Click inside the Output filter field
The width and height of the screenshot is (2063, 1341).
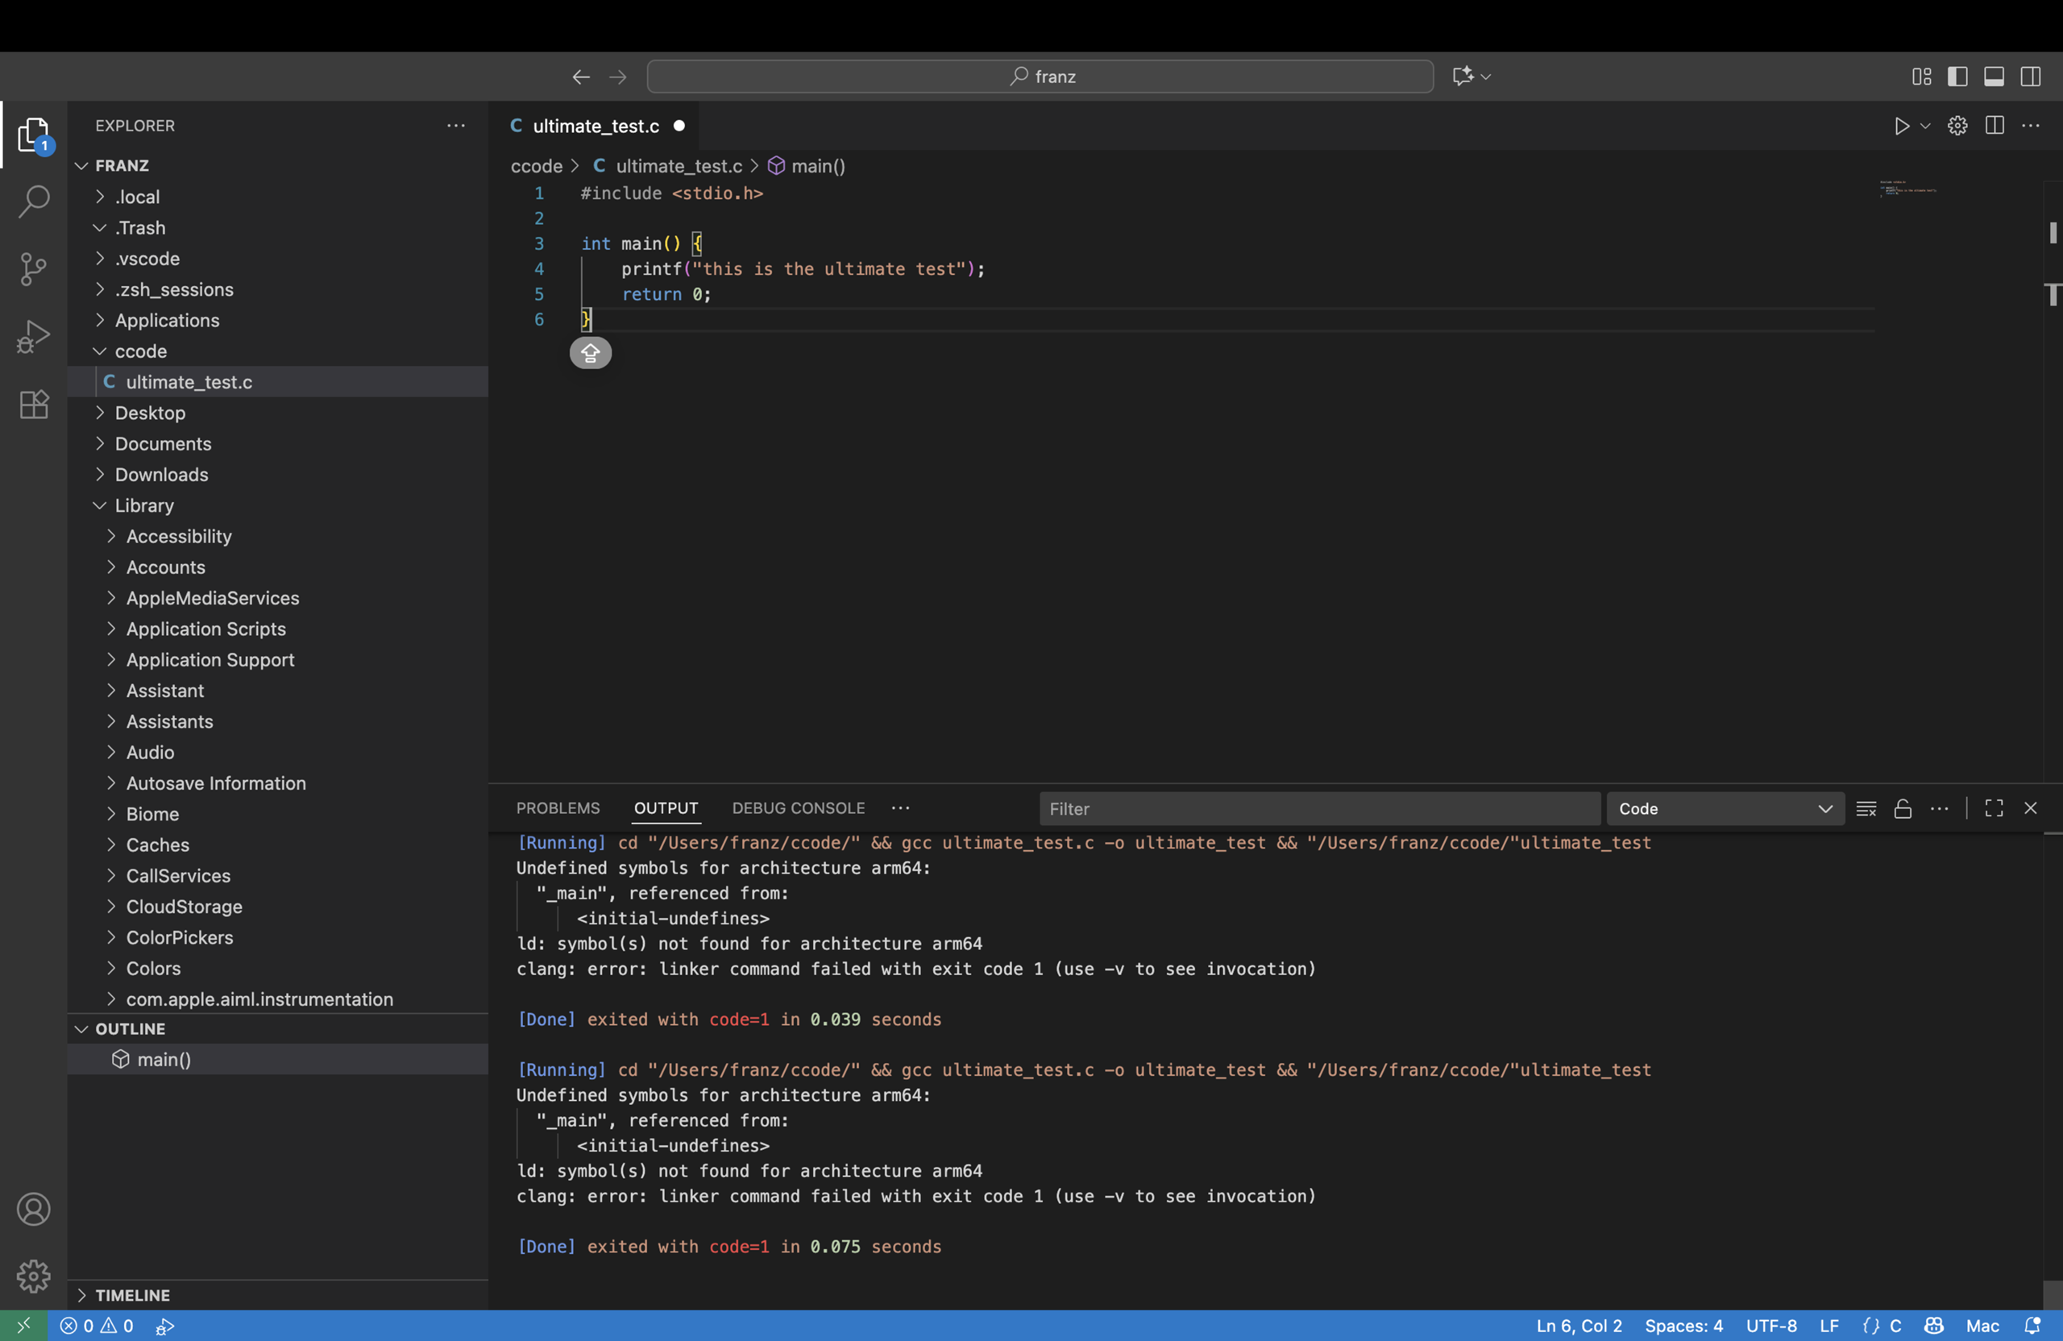tap(1318, 808)
